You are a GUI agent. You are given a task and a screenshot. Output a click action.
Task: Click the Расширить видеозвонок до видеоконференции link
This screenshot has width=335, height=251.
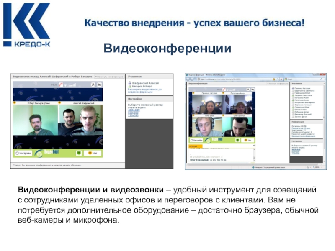[144, 90]
